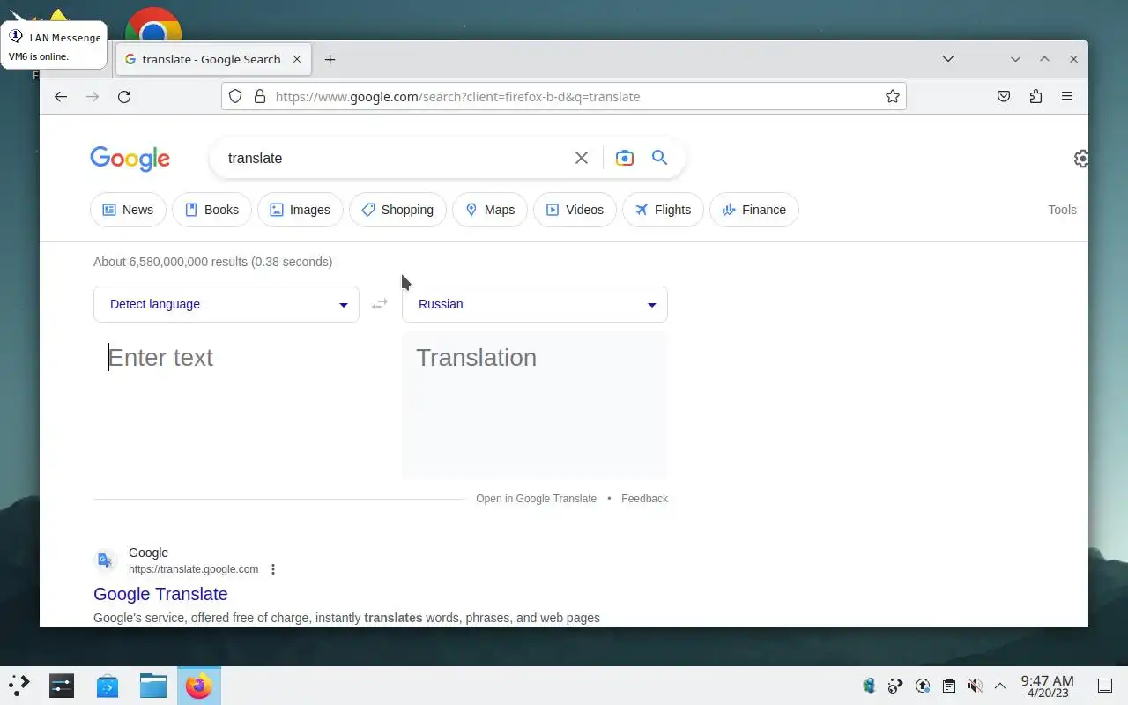Bookmark this page with the star icon
Viewport: 1128px width, 705px height.
[x=893, y=97]
